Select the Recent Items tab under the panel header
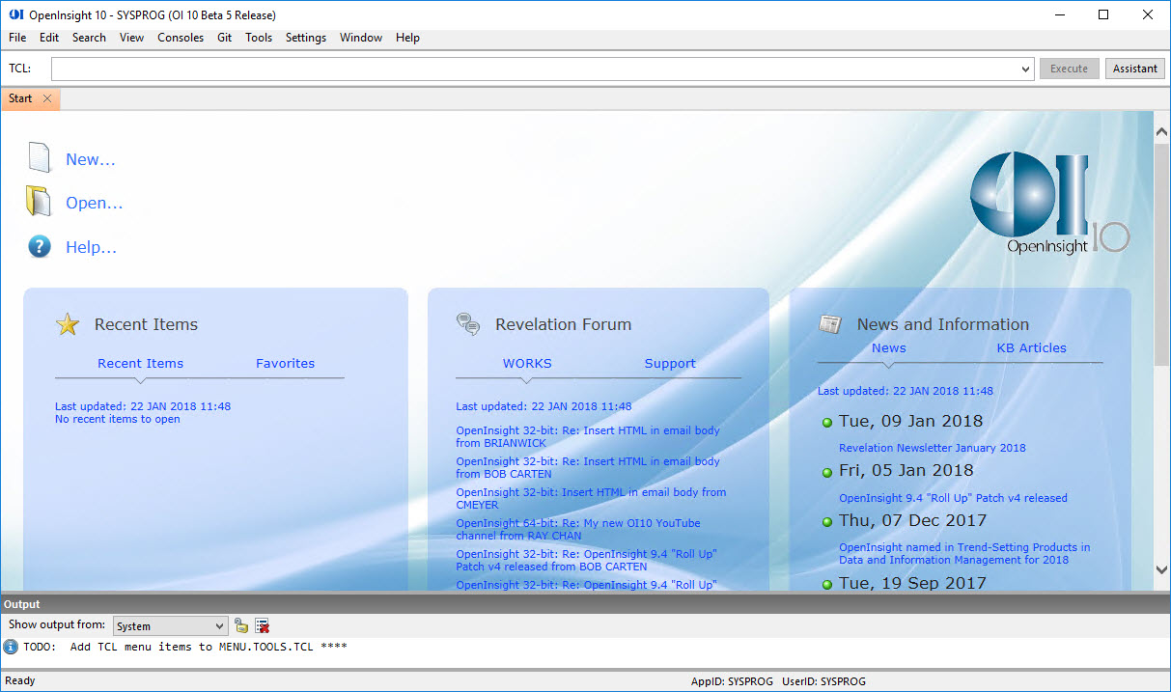The height and width of the screenshot is (692, 1171). coord(140,364)
